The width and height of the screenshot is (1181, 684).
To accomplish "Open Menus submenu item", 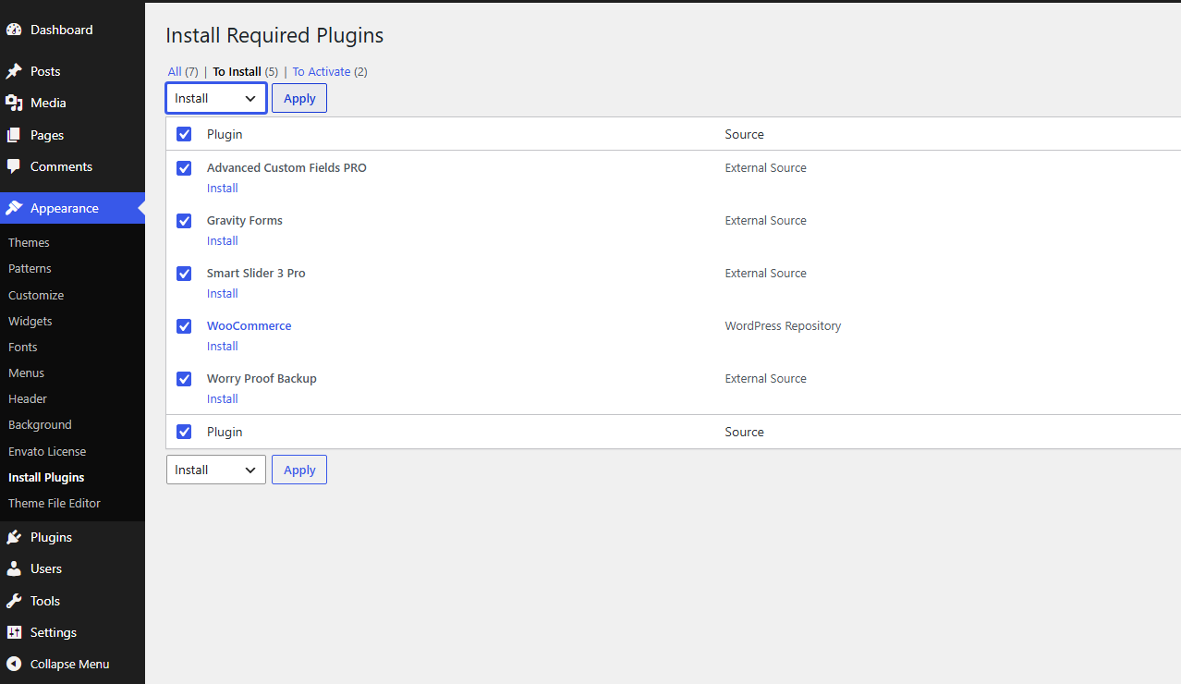I will [26, 373].
